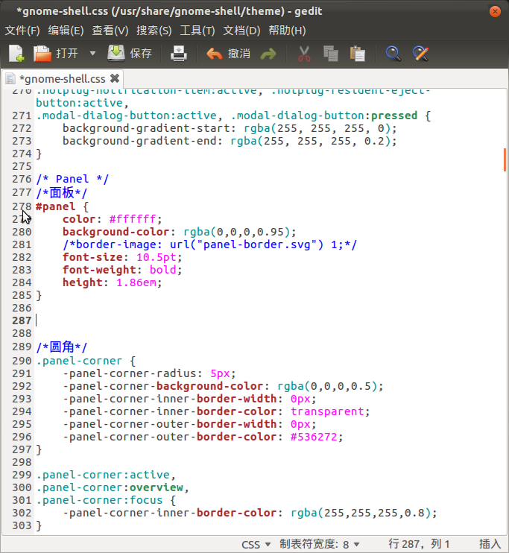
Task: Click line number 287 in gutter
Action: (22, 320)
